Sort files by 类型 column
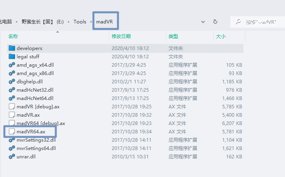The height and width of the screenshot is (177, 285). point(173,36)
